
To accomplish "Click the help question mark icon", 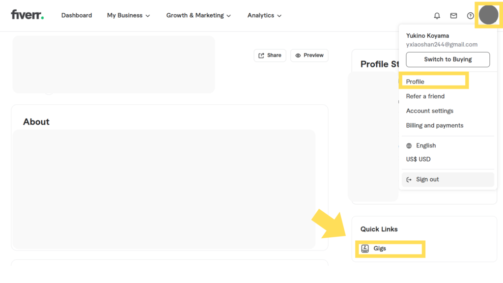I will [x=470, y=15].
